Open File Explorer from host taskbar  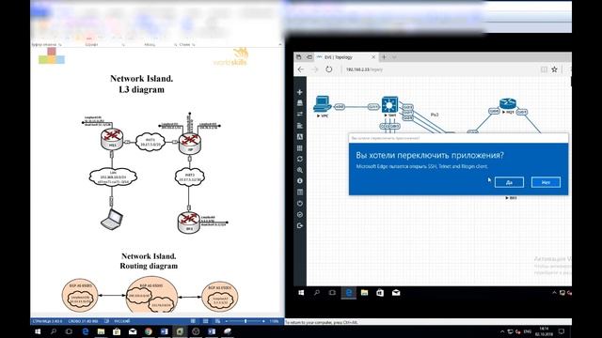pyautogui.click(x=101, y=331)
